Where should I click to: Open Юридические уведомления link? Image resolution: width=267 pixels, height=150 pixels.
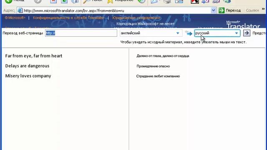136,17
